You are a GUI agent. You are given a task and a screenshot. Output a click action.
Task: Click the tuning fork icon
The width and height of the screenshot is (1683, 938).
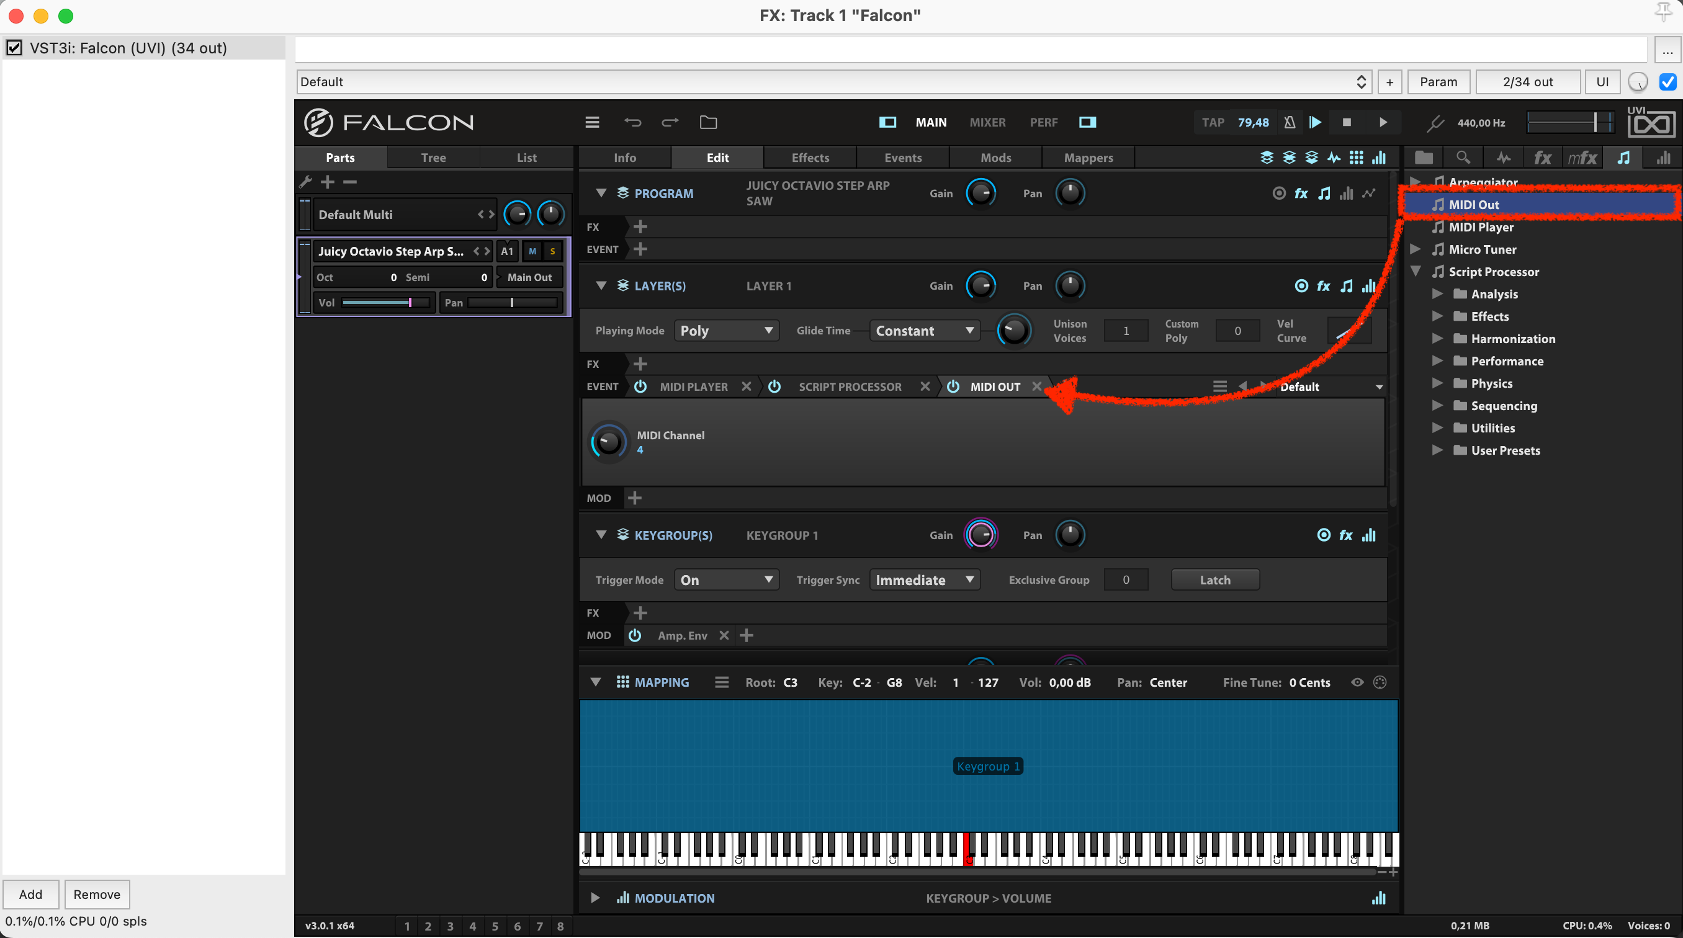pos(1435,123)
